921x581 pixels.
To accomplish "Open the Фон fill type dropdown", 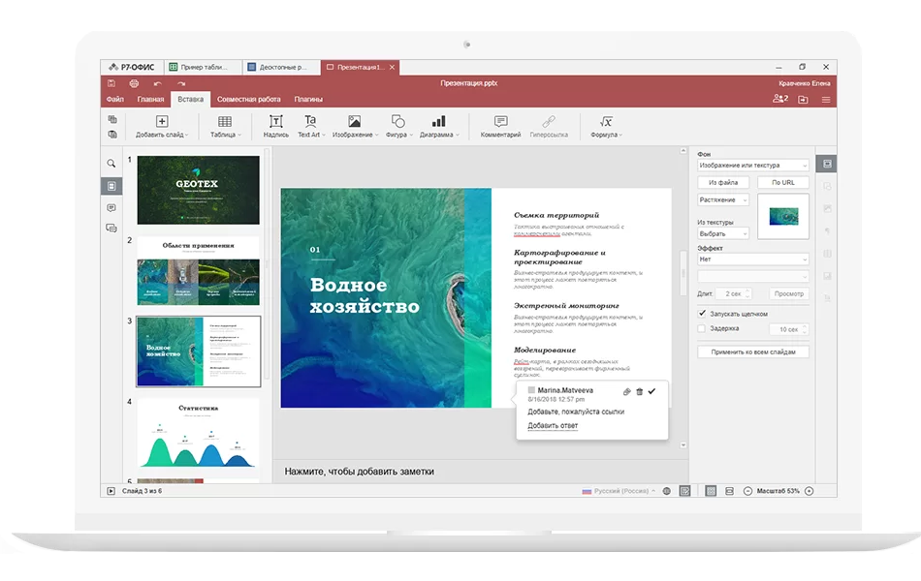I will pos(753,166).
